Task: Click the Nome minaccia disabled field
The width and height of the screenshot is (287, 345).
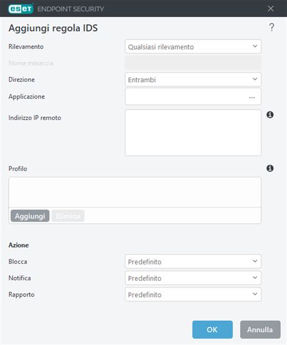Action: pos(193,63)
